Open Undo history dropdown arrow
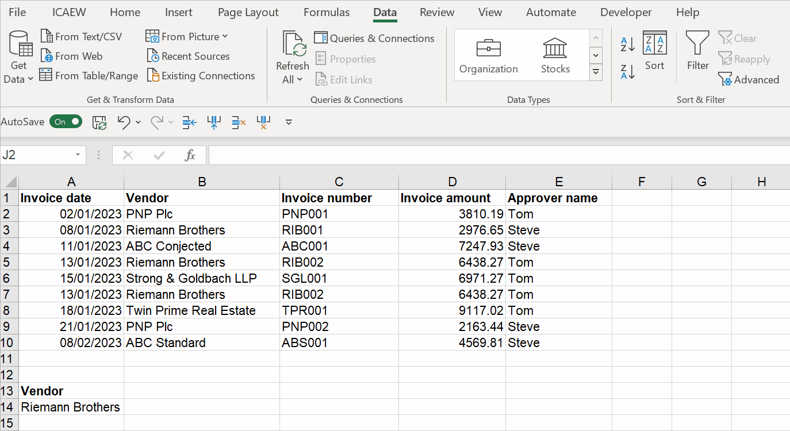Image resolution: width=790 pixels, height=431 pixels. [x=138, y=122]
